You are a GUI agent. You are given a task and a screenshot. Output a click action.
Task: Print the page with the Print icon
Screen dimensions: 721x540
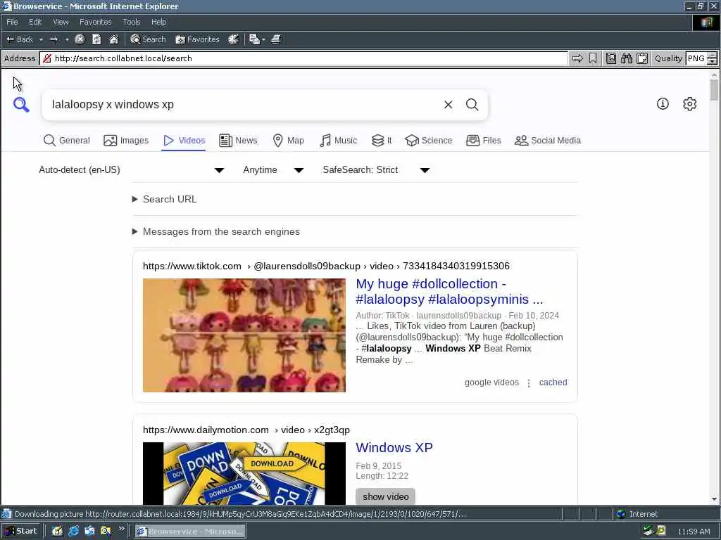click(x=276, y=39)
